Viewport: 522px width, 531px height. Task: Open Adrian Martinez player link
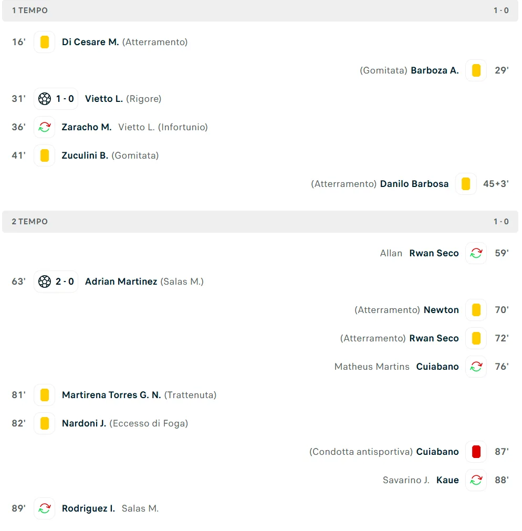point(121,282)
